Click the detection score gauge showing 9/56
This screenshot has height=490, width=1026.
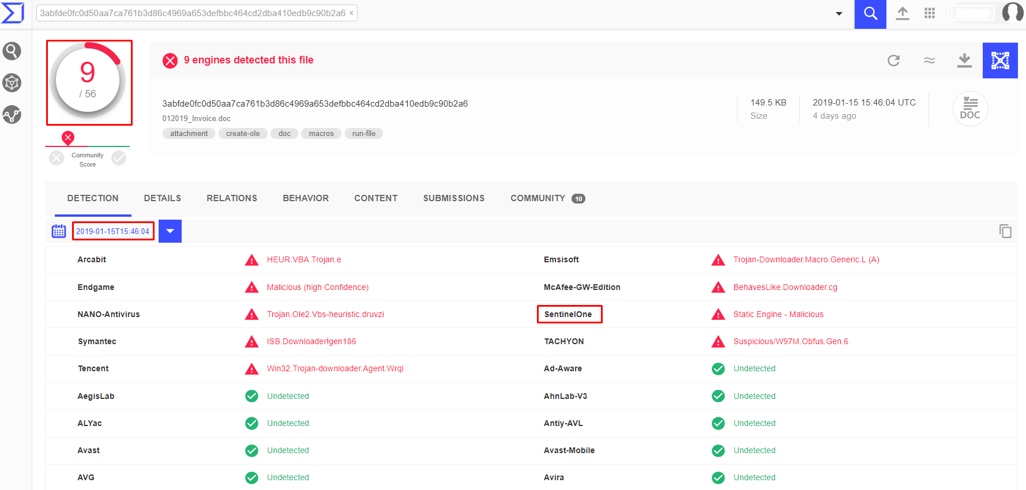[x=89, y=82]
